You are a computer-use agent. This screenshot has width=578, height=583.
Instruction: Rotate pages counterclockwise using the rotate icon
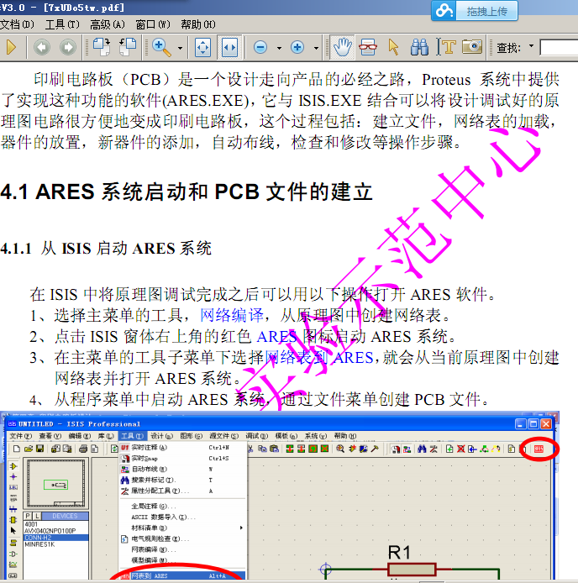(x=128, y=47)
